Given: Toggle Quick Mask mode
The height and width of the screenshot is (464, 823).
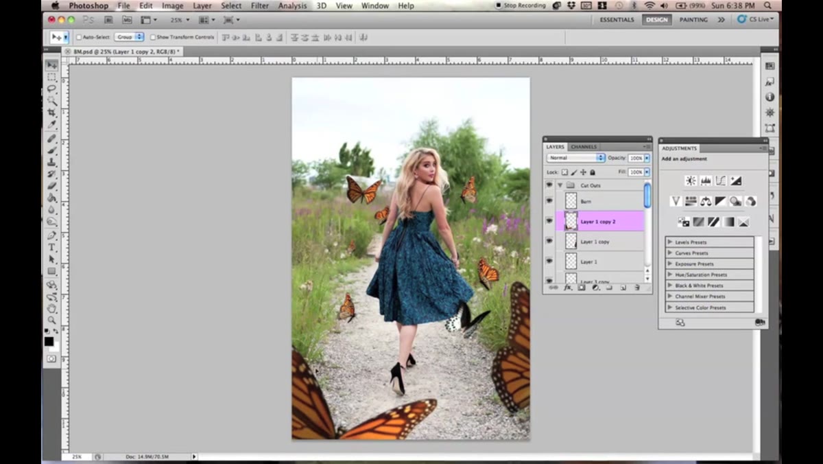Looking at the screenshot, I should [51, 359].
